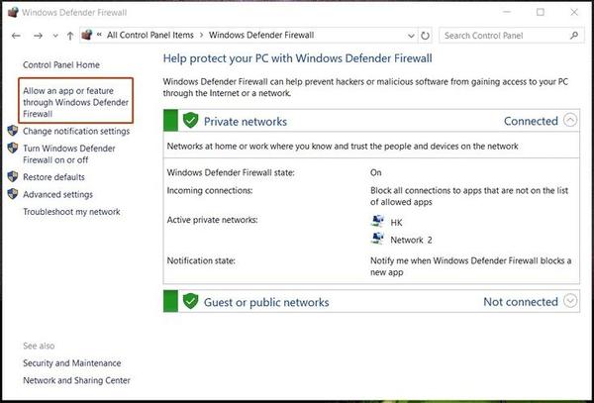Click the Back navigation arrow
The width and height of the screenshot is (594, 403).
tap(15, 36)
